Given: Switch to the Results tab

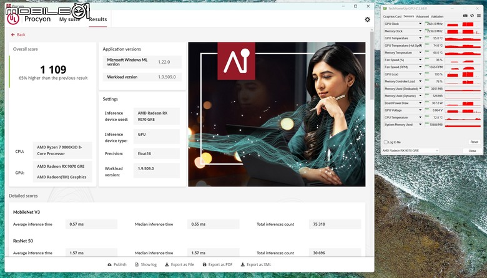Looking at the screenshot, I should point(98,19).
